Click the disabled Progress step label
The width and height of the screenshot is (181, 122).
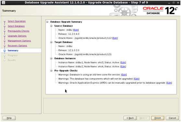point(12,55)
